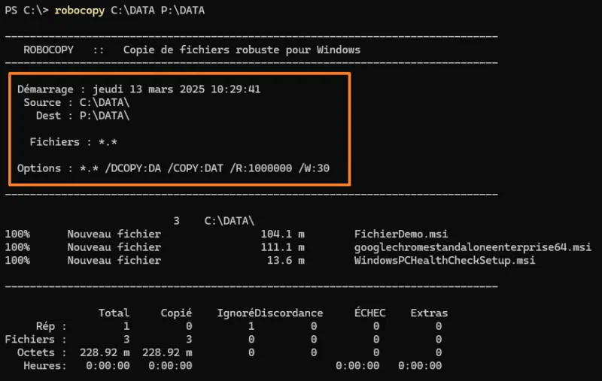Click the 104.1 m file size value

click(281, 234)
